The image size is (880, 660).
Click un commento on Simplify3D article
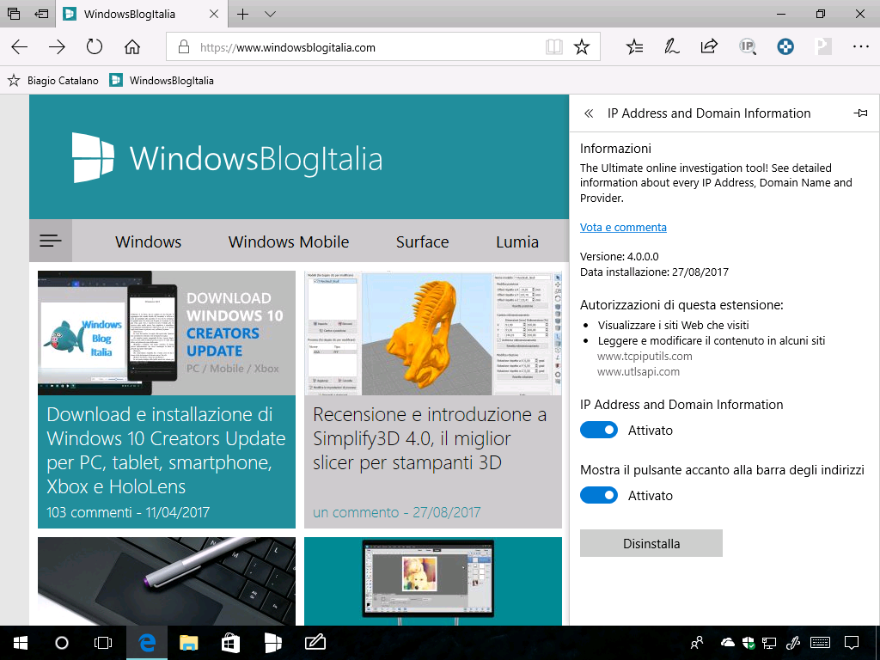point(356,512)
